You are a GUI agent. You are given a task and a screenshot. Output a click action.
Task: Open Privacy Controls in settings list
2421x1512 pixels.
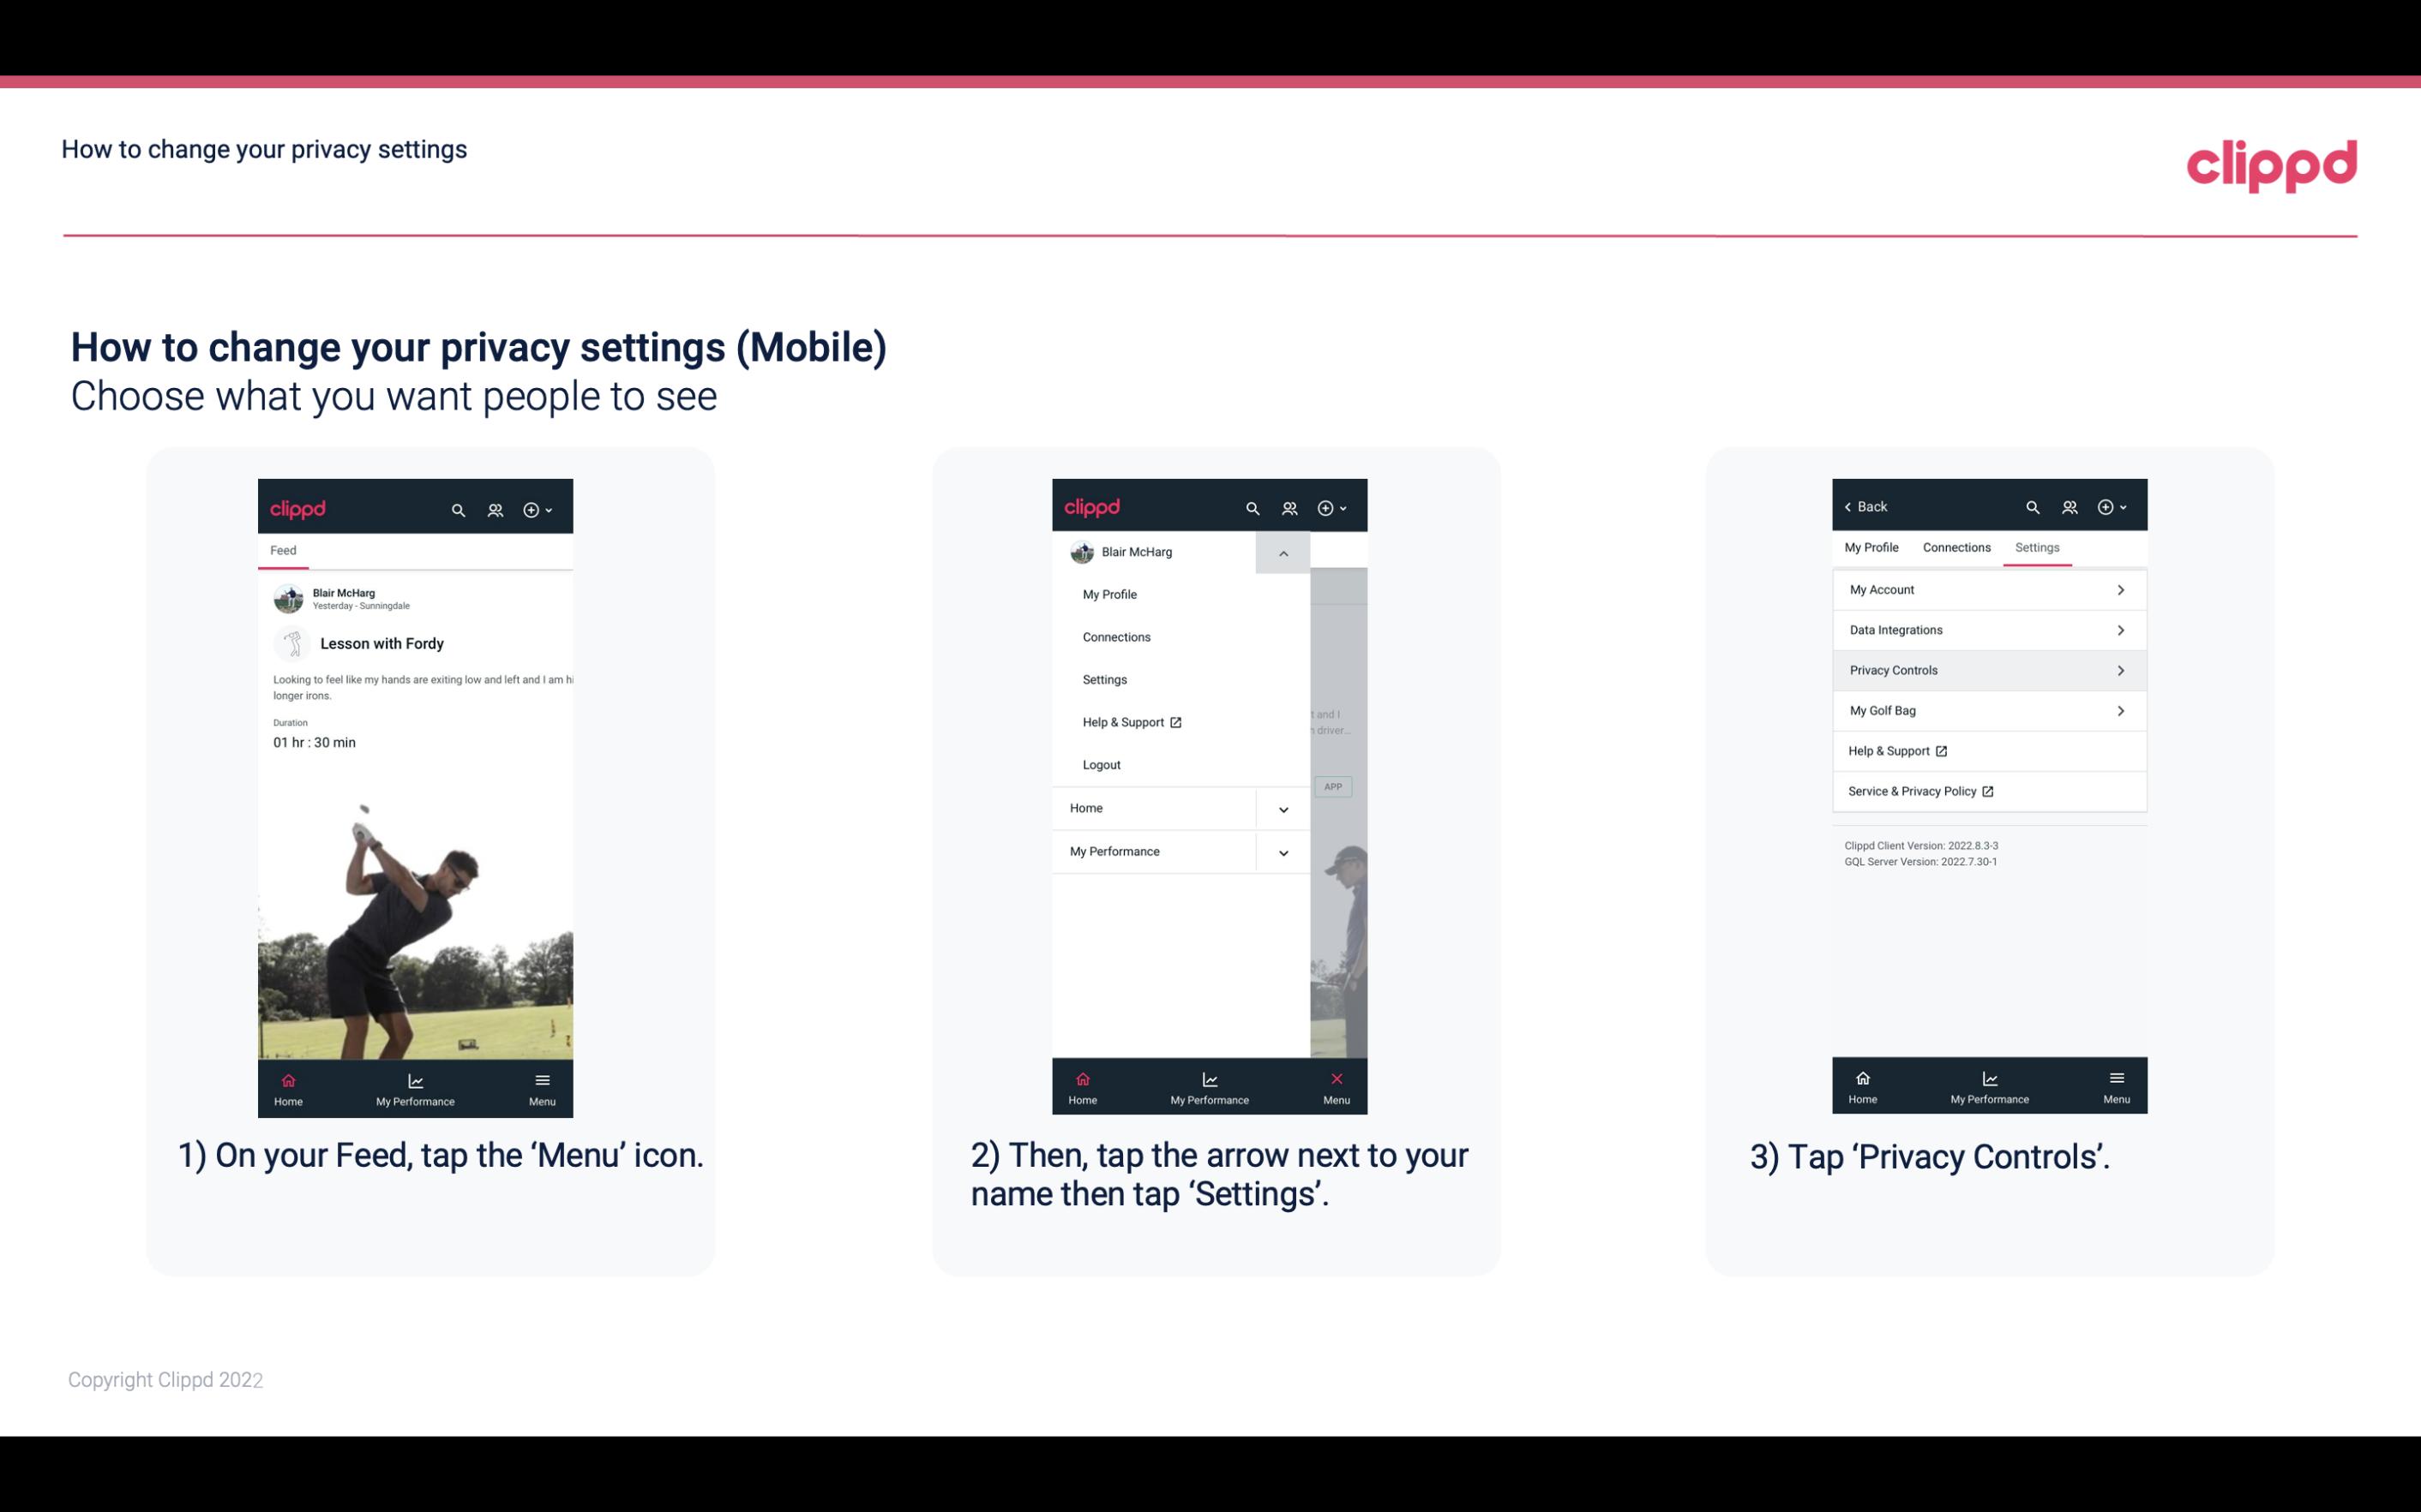point(1987,669)
